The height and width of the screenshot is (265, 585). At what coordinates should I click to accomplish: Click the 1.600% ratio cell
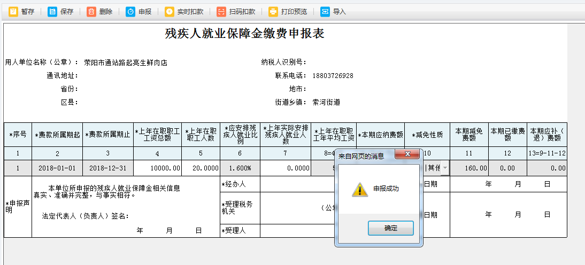tap(240, 168)
